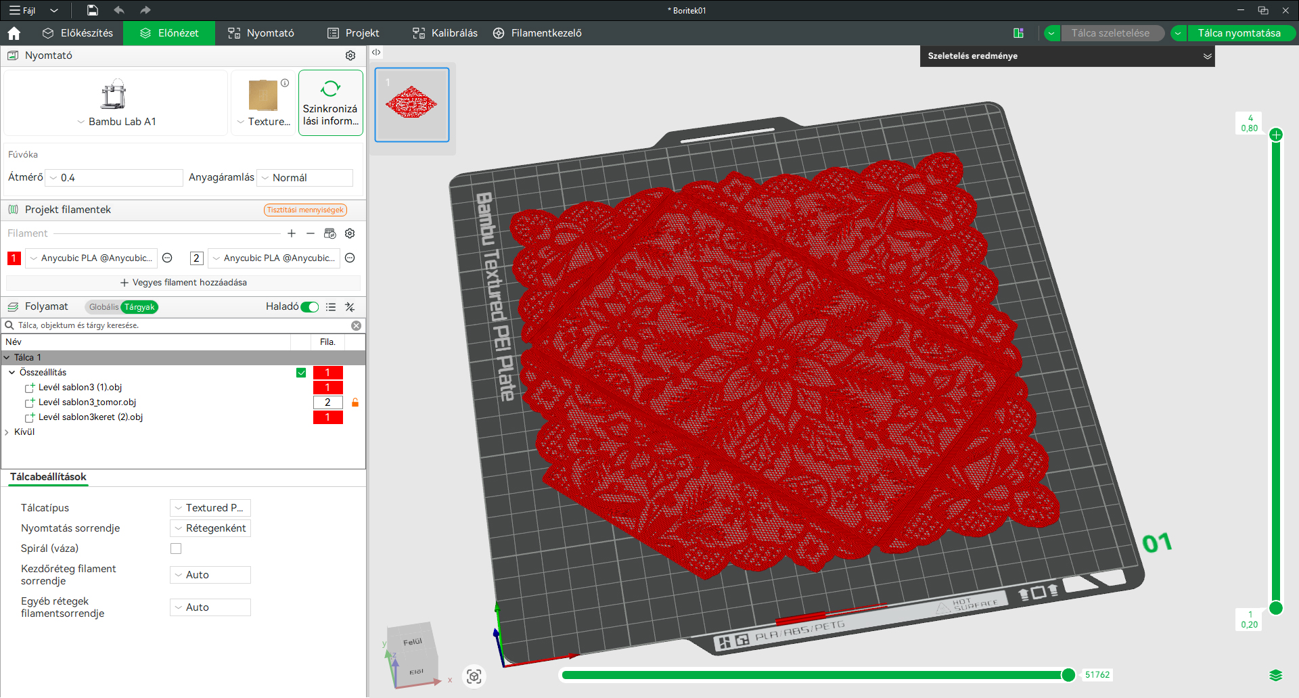Click the lock icon on Levél sablon3_tomor.obj
The height and width of the screenshot is (698, 1299).
pos(355,402)
